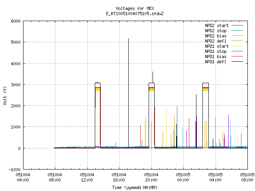This screenshot has width=255, height=191.
Task: Click the orange NPD2 defl legend line
Action: tap(237, 41)
